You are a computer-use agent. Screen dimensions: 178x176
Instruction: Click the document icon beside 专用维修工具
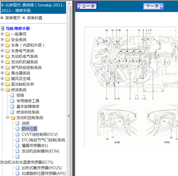tap(12, 101)
